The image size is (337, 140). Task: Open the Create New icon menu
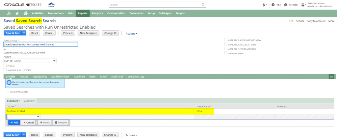(x=265, y=5)
